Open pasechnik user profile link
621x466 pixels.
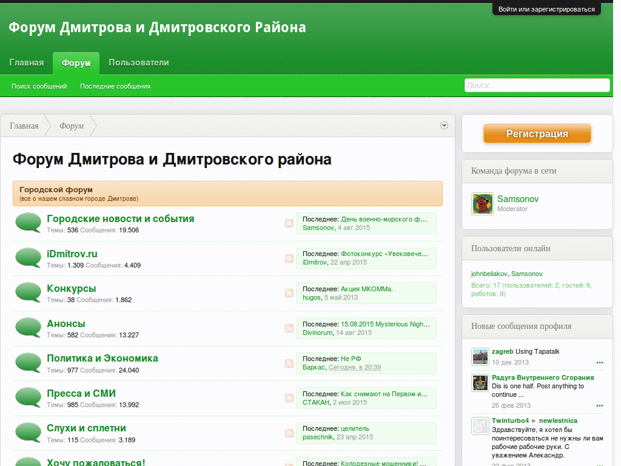tap(318, 437)
